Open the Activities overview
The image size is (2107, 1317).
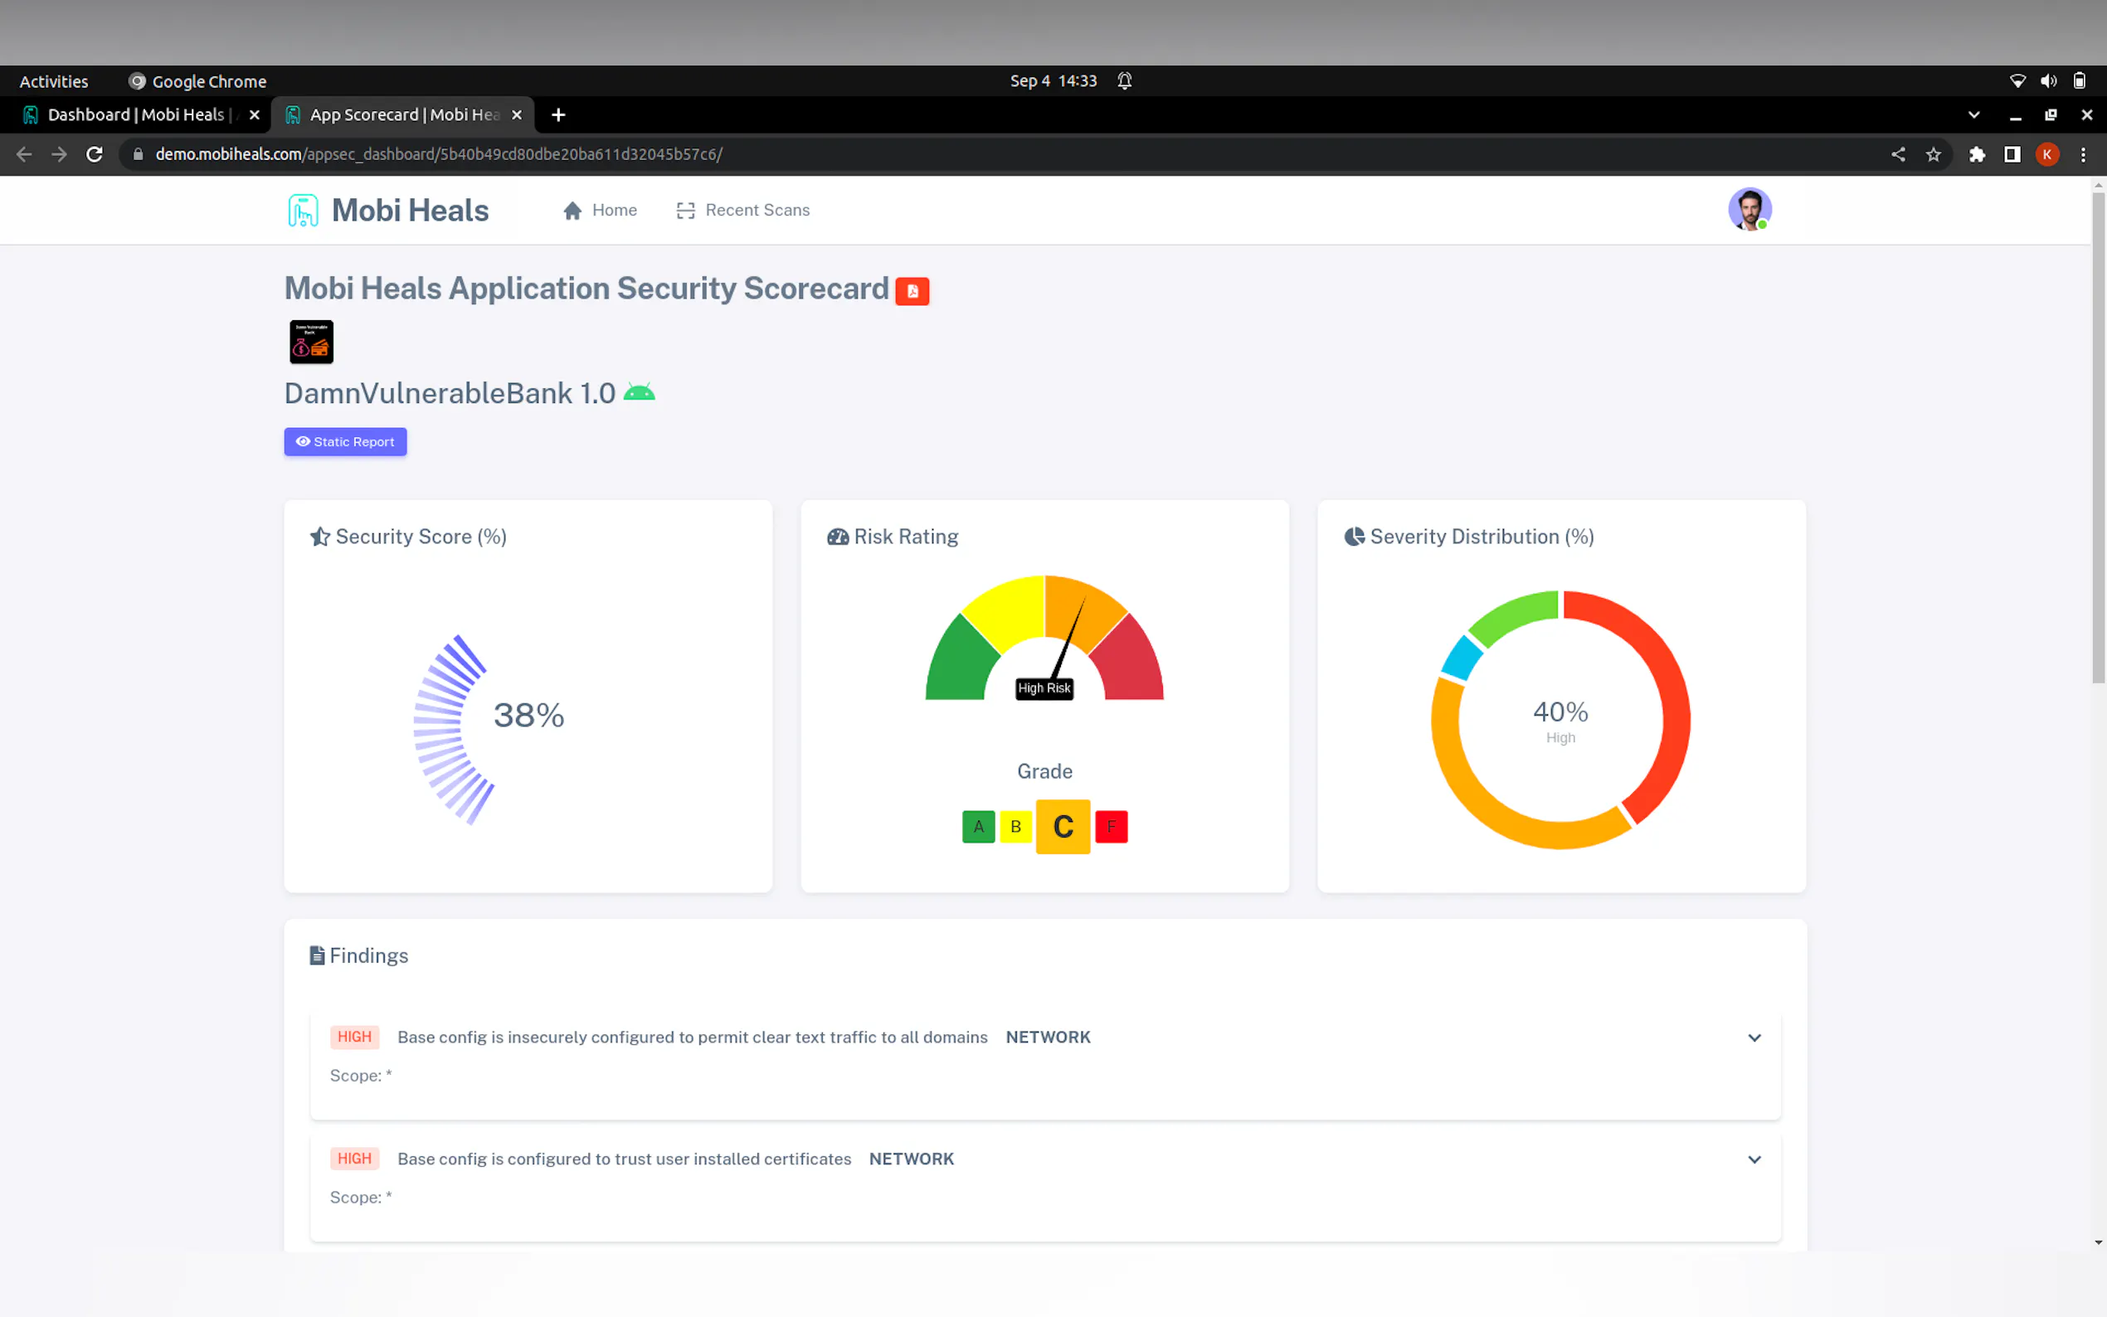[54, 81]
